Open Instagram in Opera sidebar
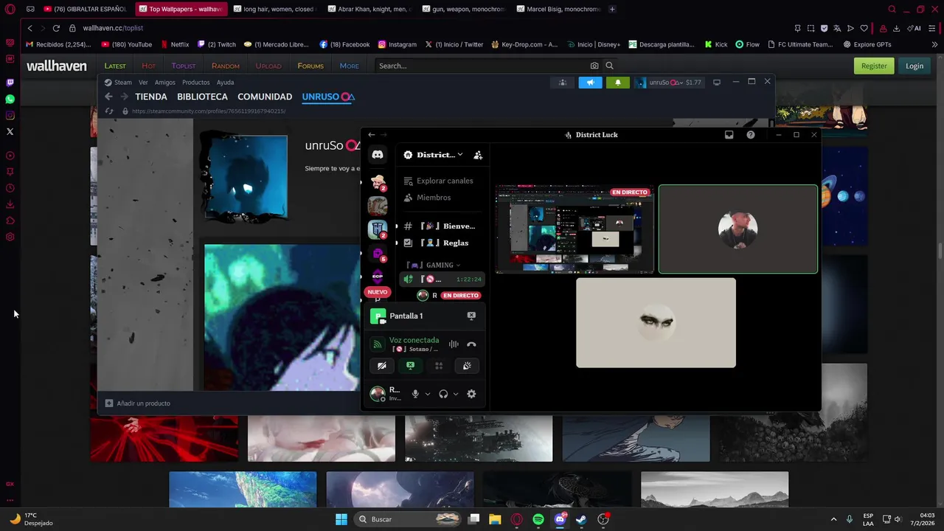This screenshot has width=944, height=531. point(10,115)
